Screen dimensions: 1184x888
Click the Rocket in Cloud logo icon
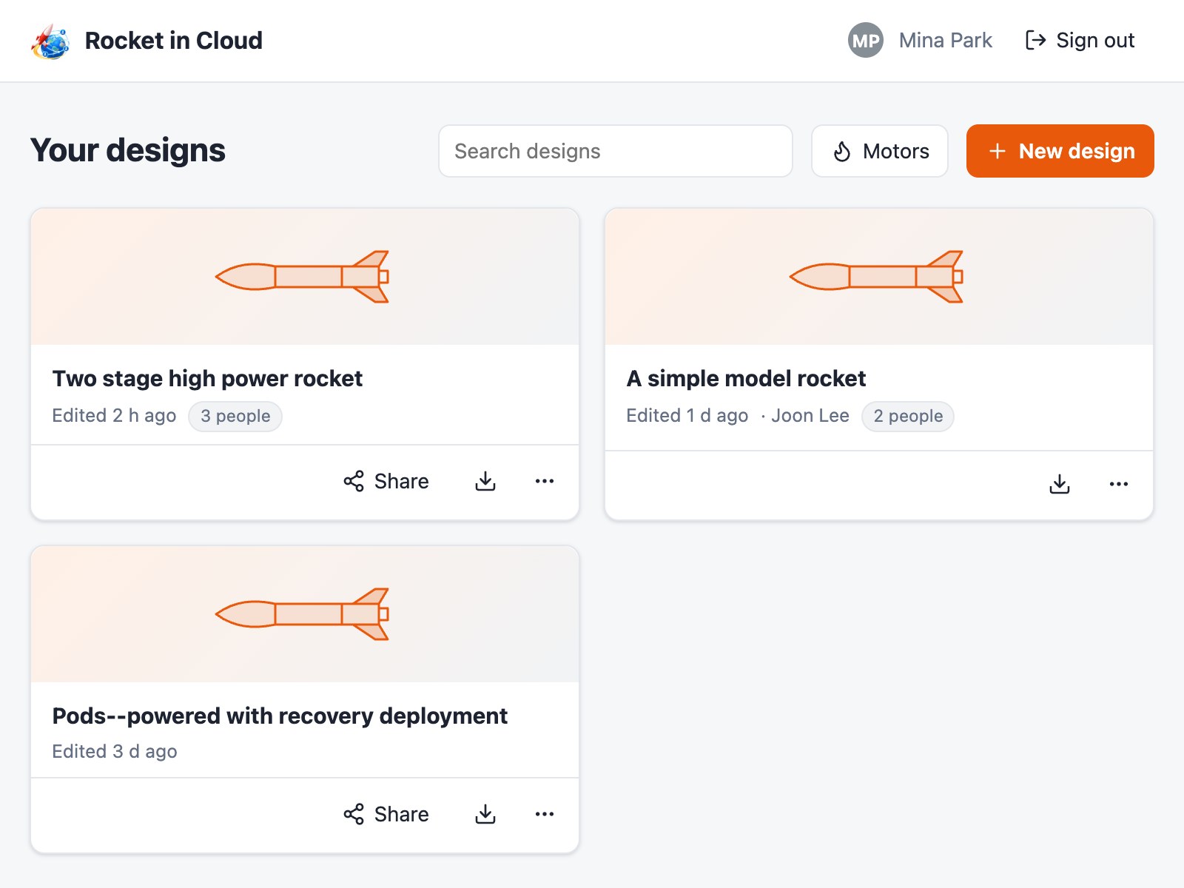(50, 41)
